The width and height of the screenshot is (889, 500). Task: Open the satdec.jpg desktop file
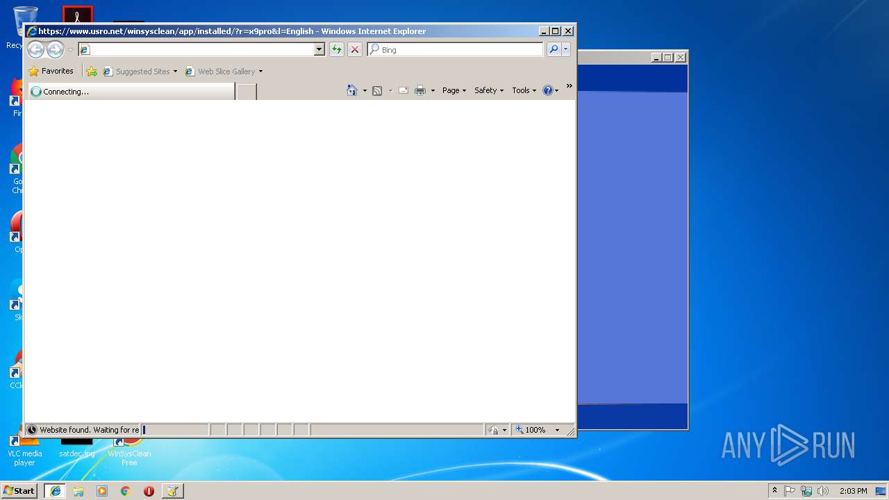coord(76,447)
